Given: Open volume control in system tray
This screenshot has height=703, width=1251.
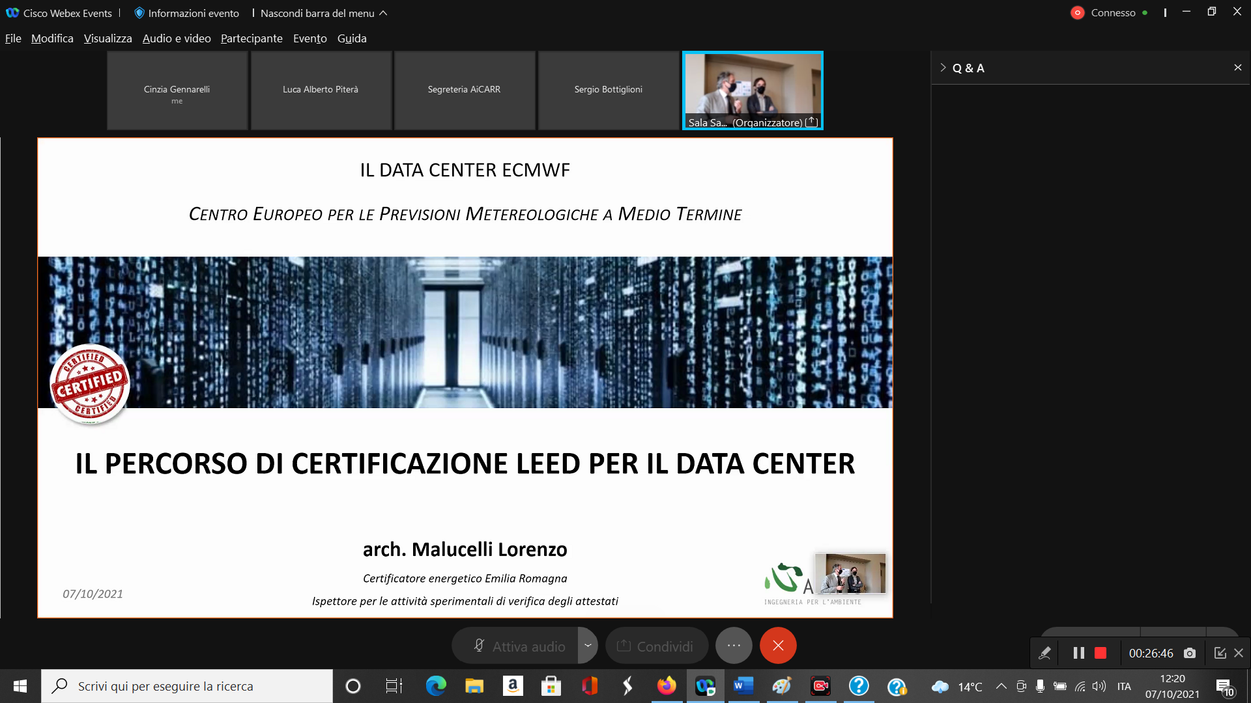Looking at the screenshot, I should pyautogui.click(x=1099, y=686).
